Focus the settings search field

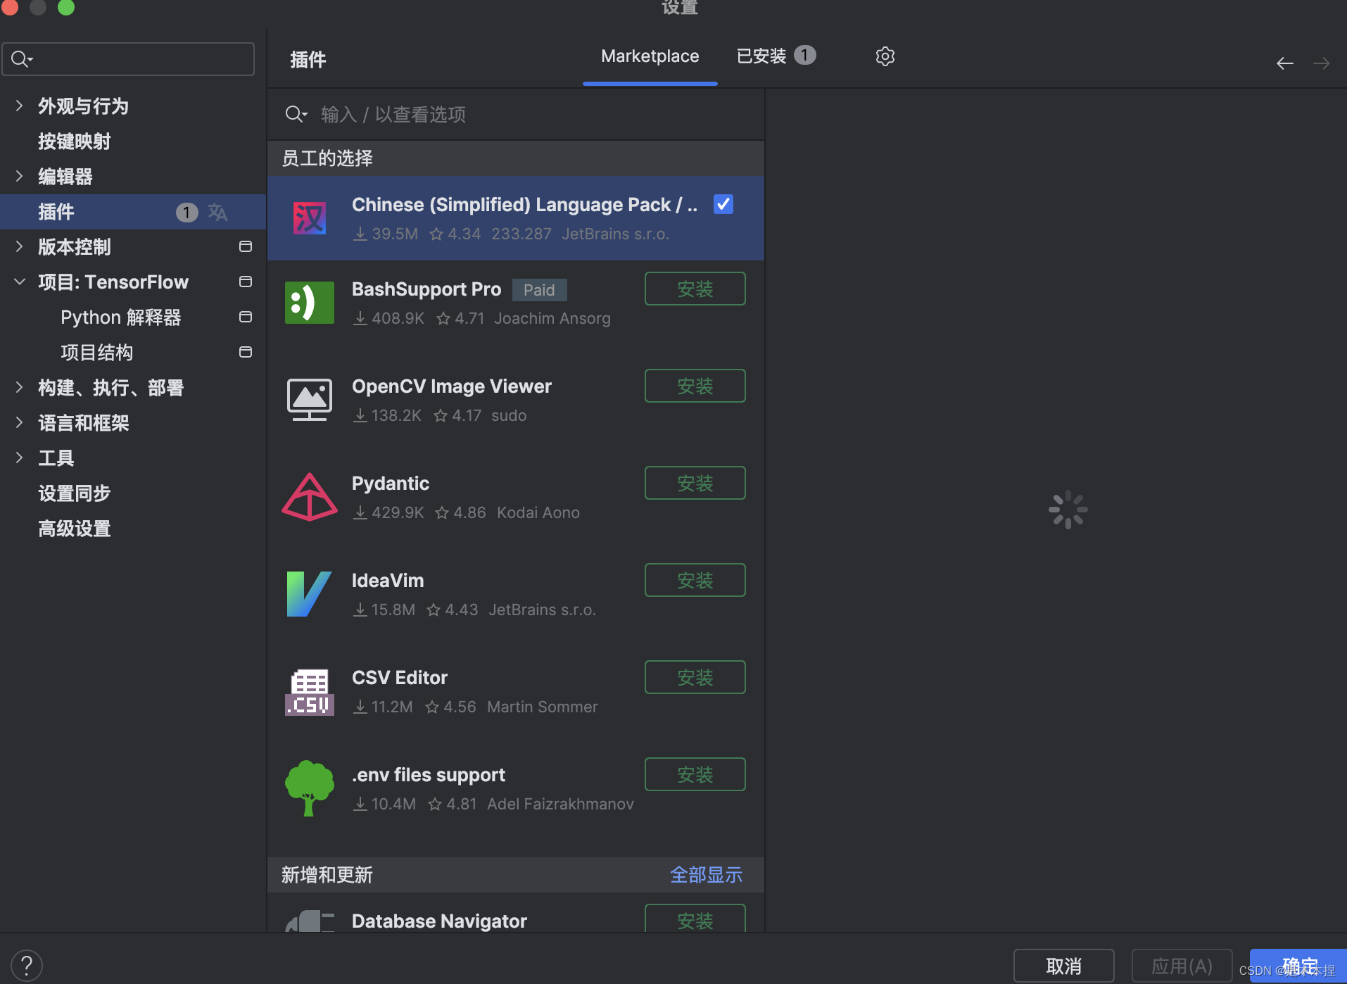pyautogui.click(x=128, y=59)
